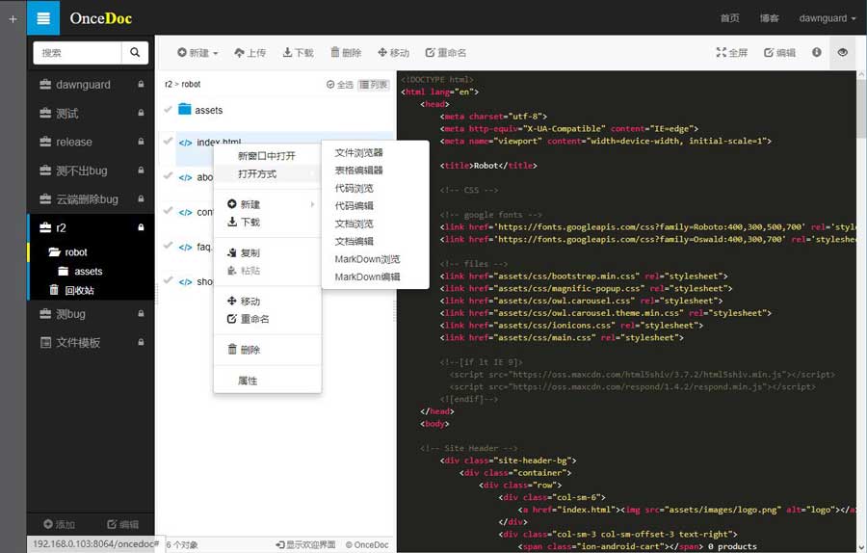867x553 pixels.
Task: Click the info circle icon
Action: click(x=817, y=52)
